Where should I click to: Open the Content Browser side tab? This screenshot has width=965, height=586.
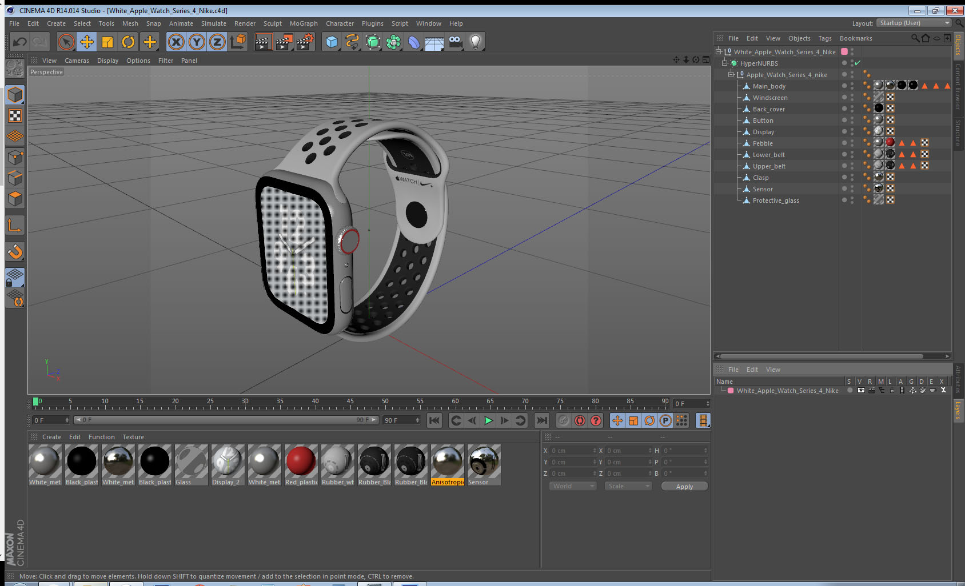pos(958,86)
